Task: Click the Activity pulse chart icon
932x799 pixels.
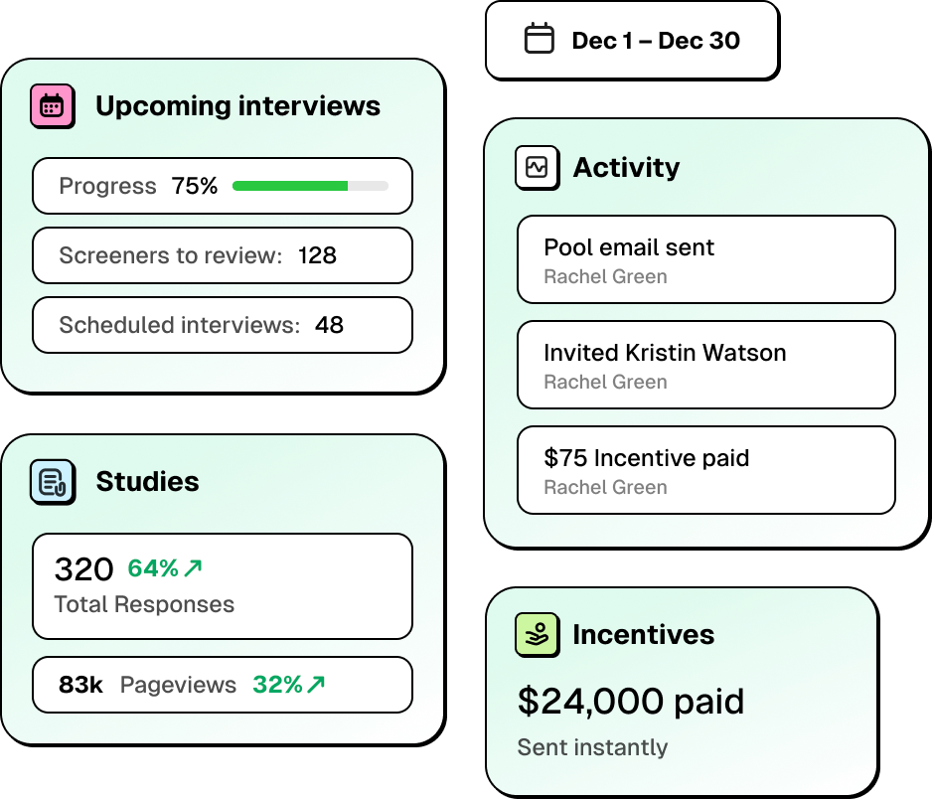Action: coord(537,167)
